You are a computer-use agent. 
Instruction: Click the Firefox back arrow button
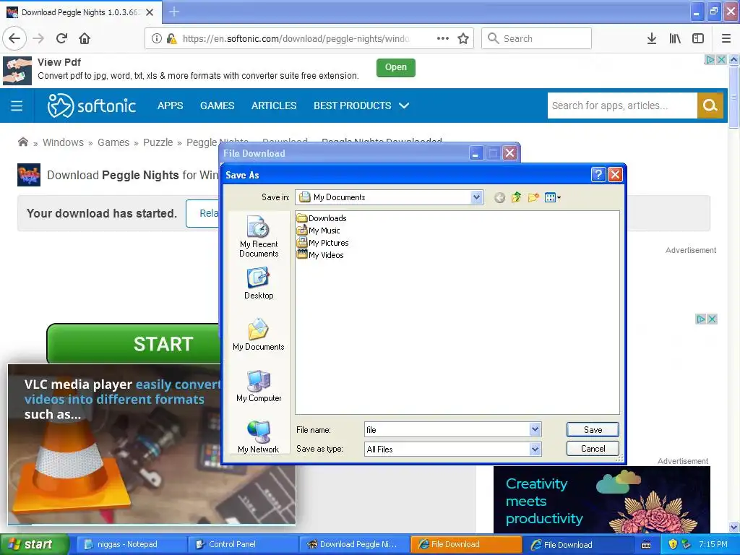(14, 39)
